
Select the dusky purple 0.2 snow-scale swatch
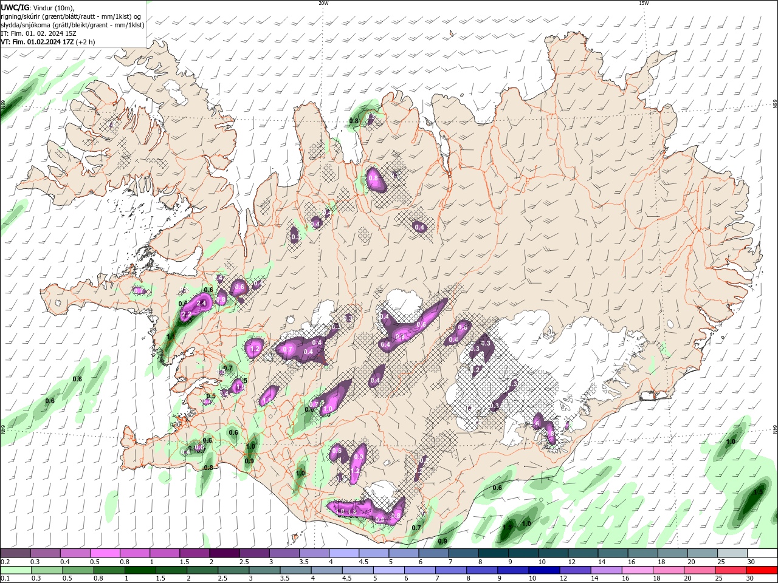[x=15, y=553]
